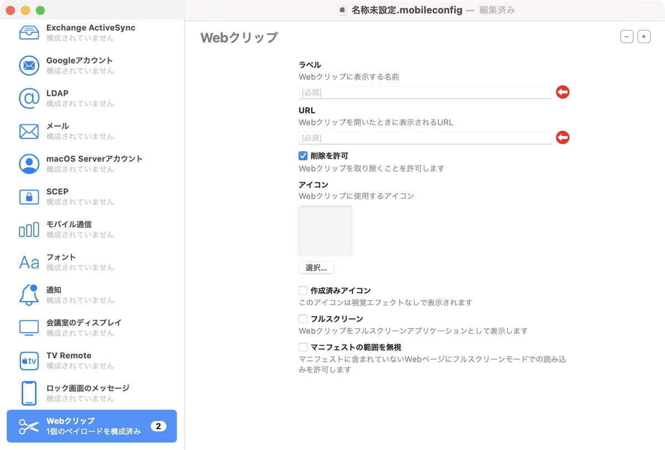Open the LDAP payload section
Viewport: 665px width, 450px height.
coord(92,99)
